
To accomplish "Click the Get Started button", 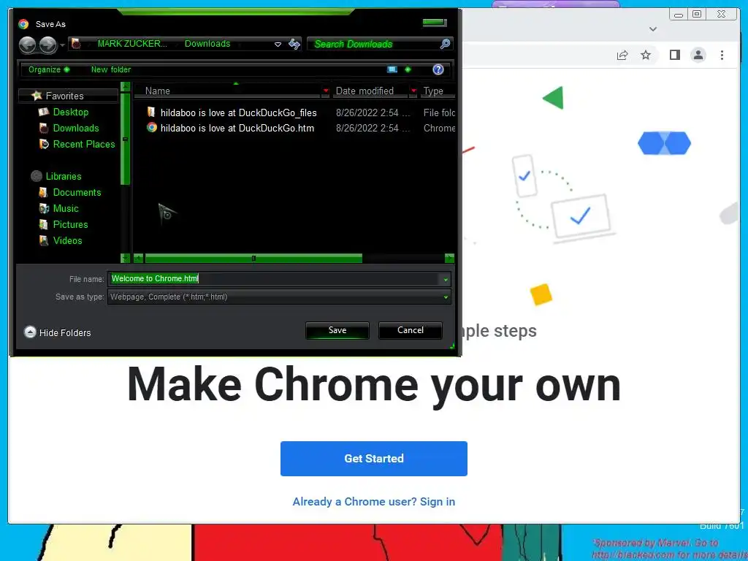I will point(374,459).
